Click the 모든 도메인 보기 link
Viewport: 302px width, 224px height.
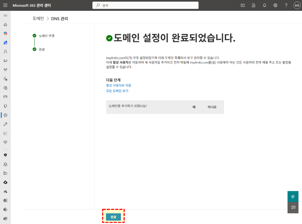pyautogui.click(x=117, y=91)
